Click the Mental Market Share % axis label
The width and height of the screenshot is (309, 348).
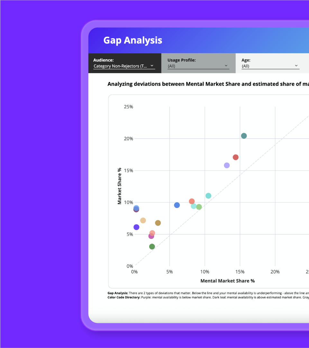coord(227,281)
